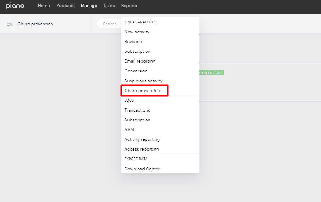321x202 pixels.
Task: Click the Churn prevention card icon
Action: pyautogui.click(x=10, y=24)
